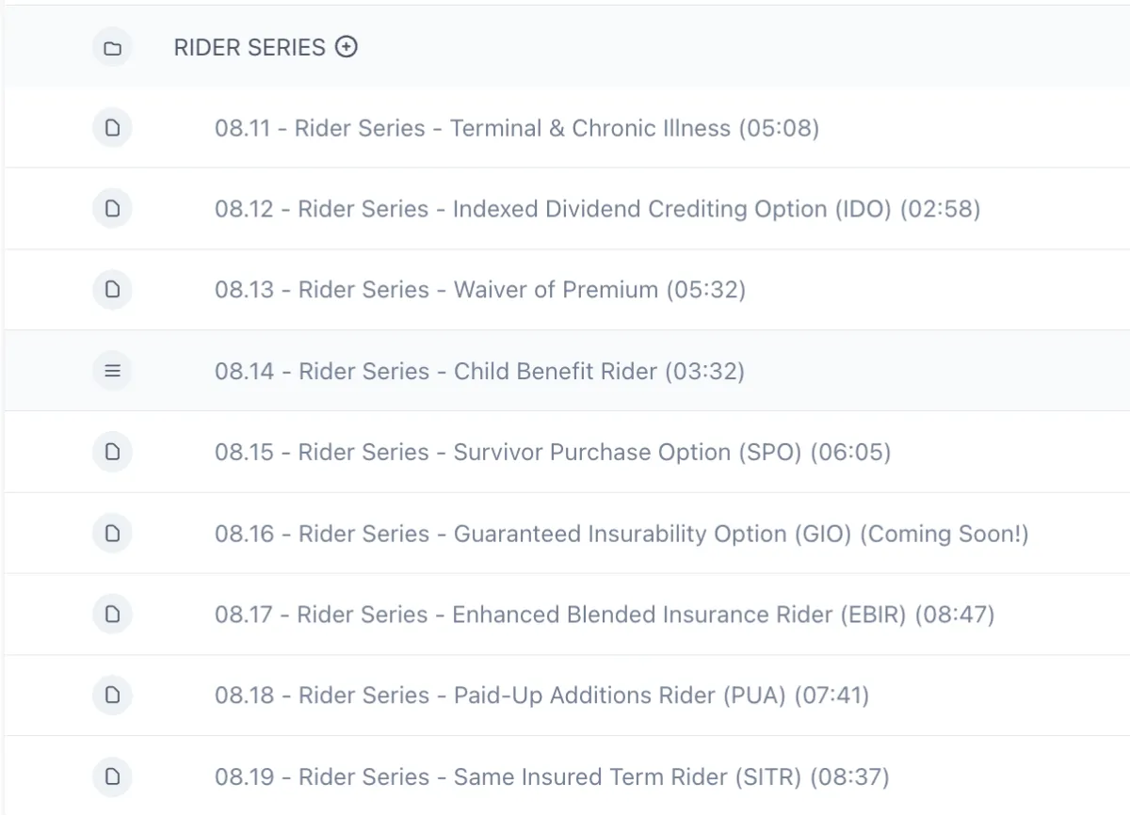Click the page icon for Paid-Up Additions Rider

coord(112,695)
